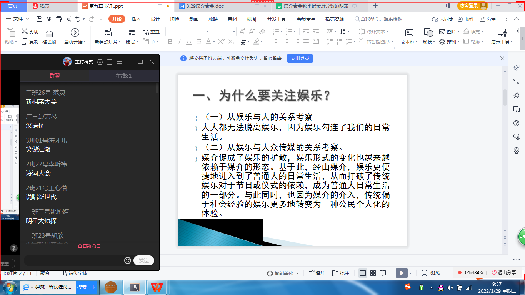Open the WPS icon in the taskbar
525x295 pixels.
click(x=157, y=287)
